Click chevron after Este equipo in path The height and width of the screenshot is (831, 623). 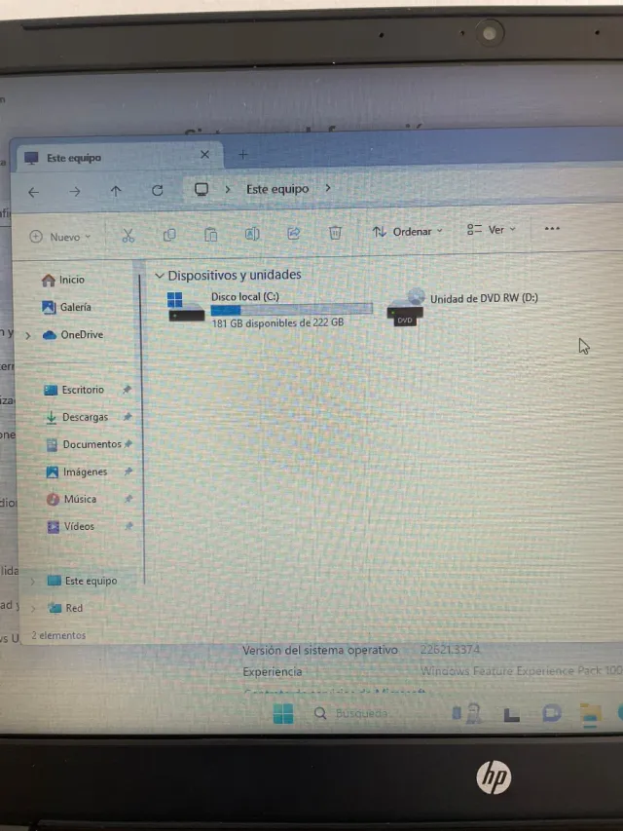328,188
